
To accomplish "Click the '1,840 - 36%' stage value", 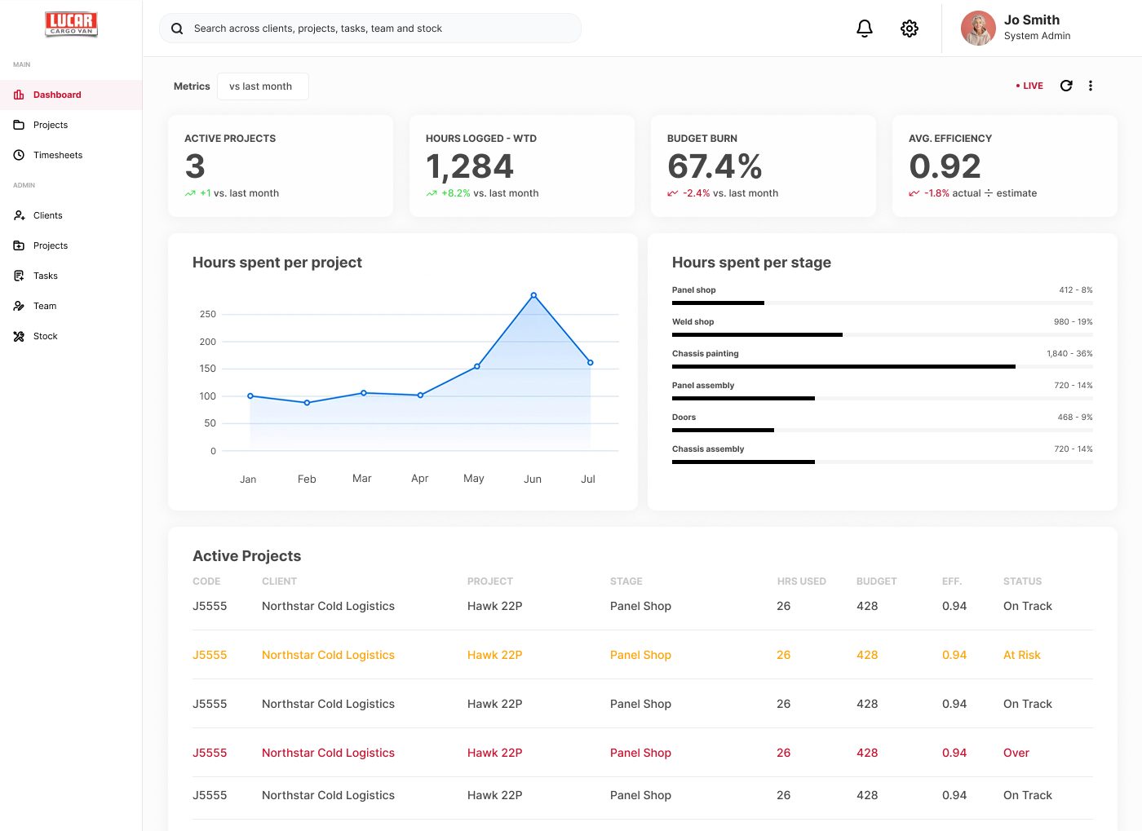I will click(x=1069, y=353).
